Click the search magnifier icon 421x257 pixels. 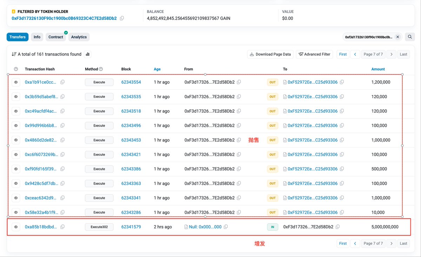pos(409,37)
